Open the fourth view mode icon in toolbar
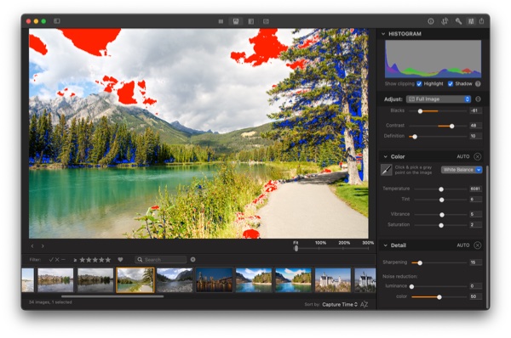The width and height of the screenshot is (511, 338). tap(266, 21)
